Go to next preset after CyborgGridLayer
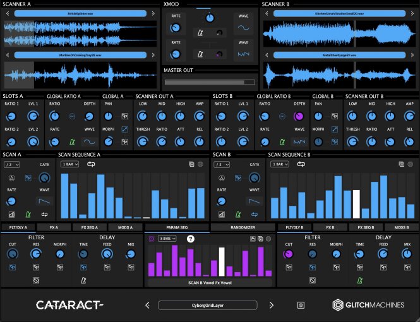Screen dimensions: 420x322 (x=271, y=305)
